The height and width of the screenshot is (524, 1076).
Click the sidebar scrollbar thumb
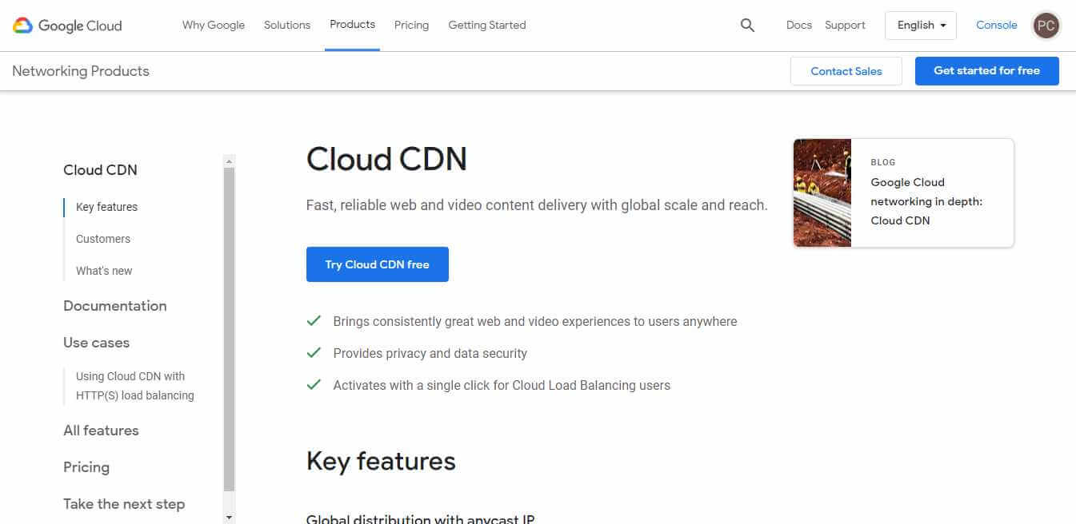click(x=230, y=329)
